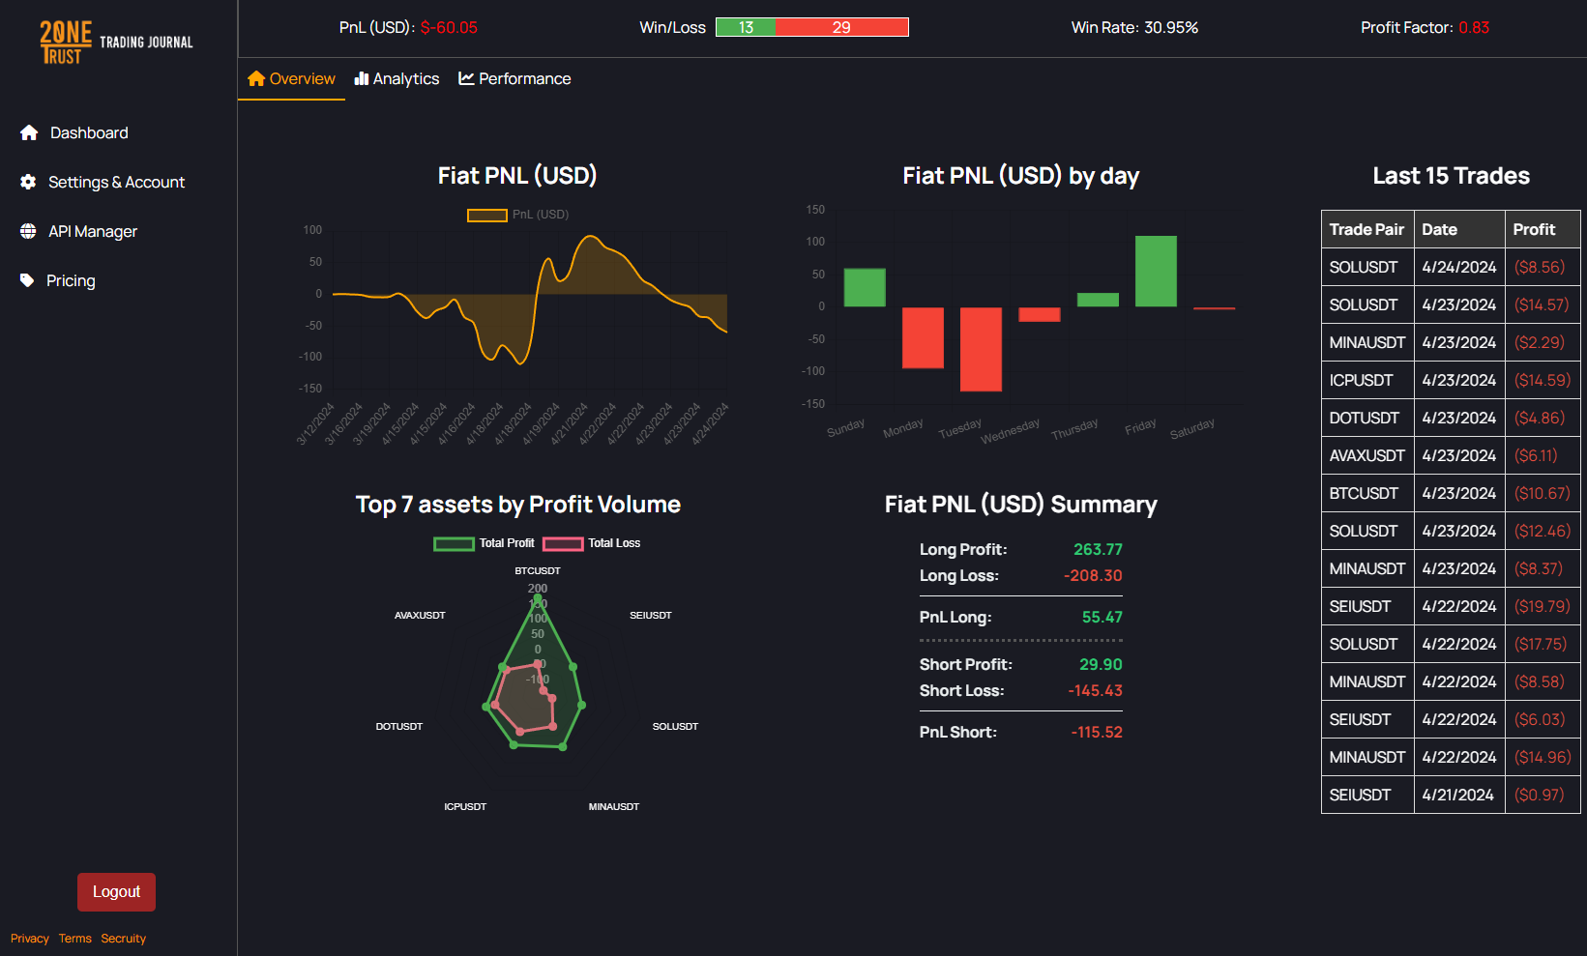1587x956 pixels.
Task: Click the Profit column header
Action: (x=1543, y=229)
